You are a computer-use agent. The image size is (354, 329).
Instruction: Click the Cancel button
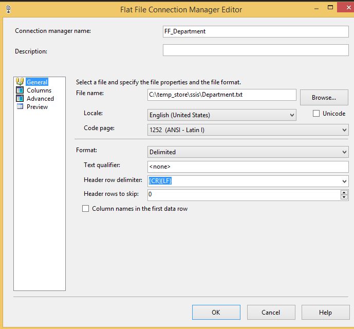point(271,312)
